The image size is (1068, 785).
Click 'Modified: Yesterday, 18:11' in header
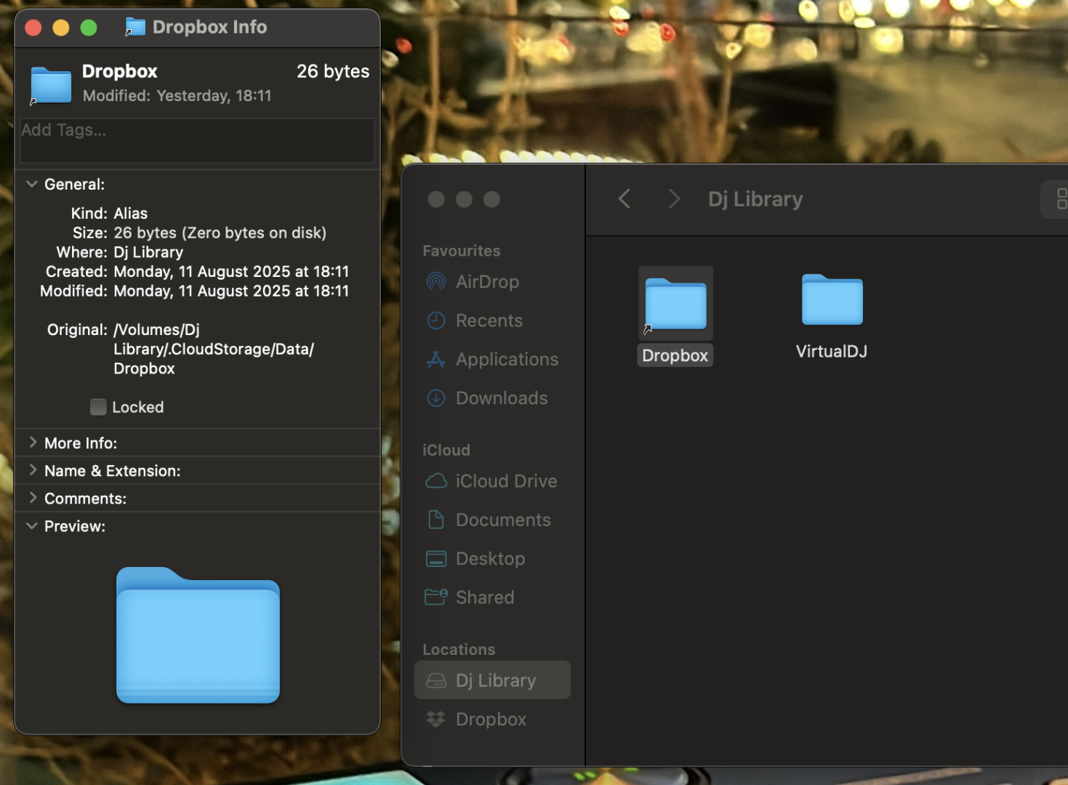177,96
